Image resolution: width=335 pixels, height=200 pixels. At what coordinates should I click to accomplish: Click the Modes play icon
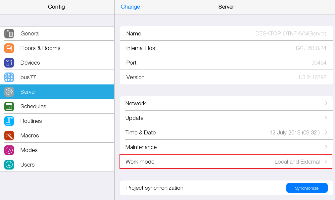pyautogui.click(x=9, y=150)
